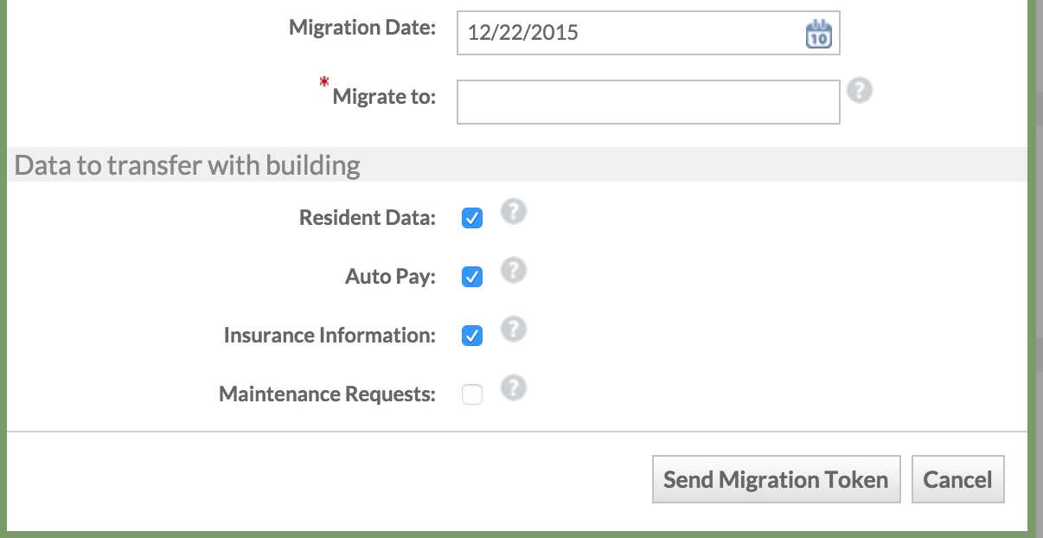The width and height of the screenshot is (1043, 538).
Task: Click into the Migration Date field
Action: [x=629, y=34]
